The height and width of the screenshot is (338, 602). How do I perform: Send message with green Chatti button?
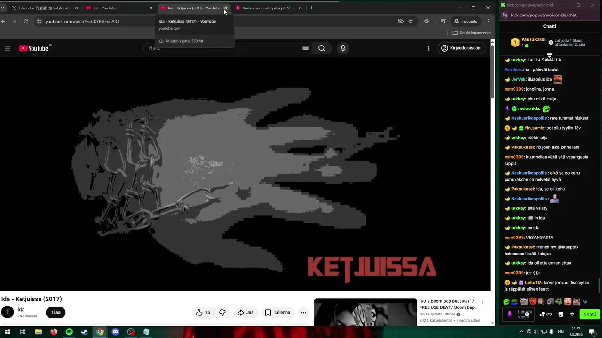(589, 315)
